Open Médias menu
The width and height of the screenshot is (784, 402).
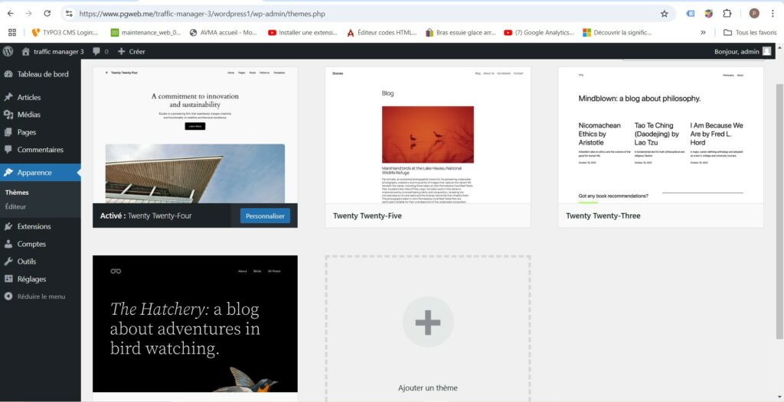[x=40, y=115]
